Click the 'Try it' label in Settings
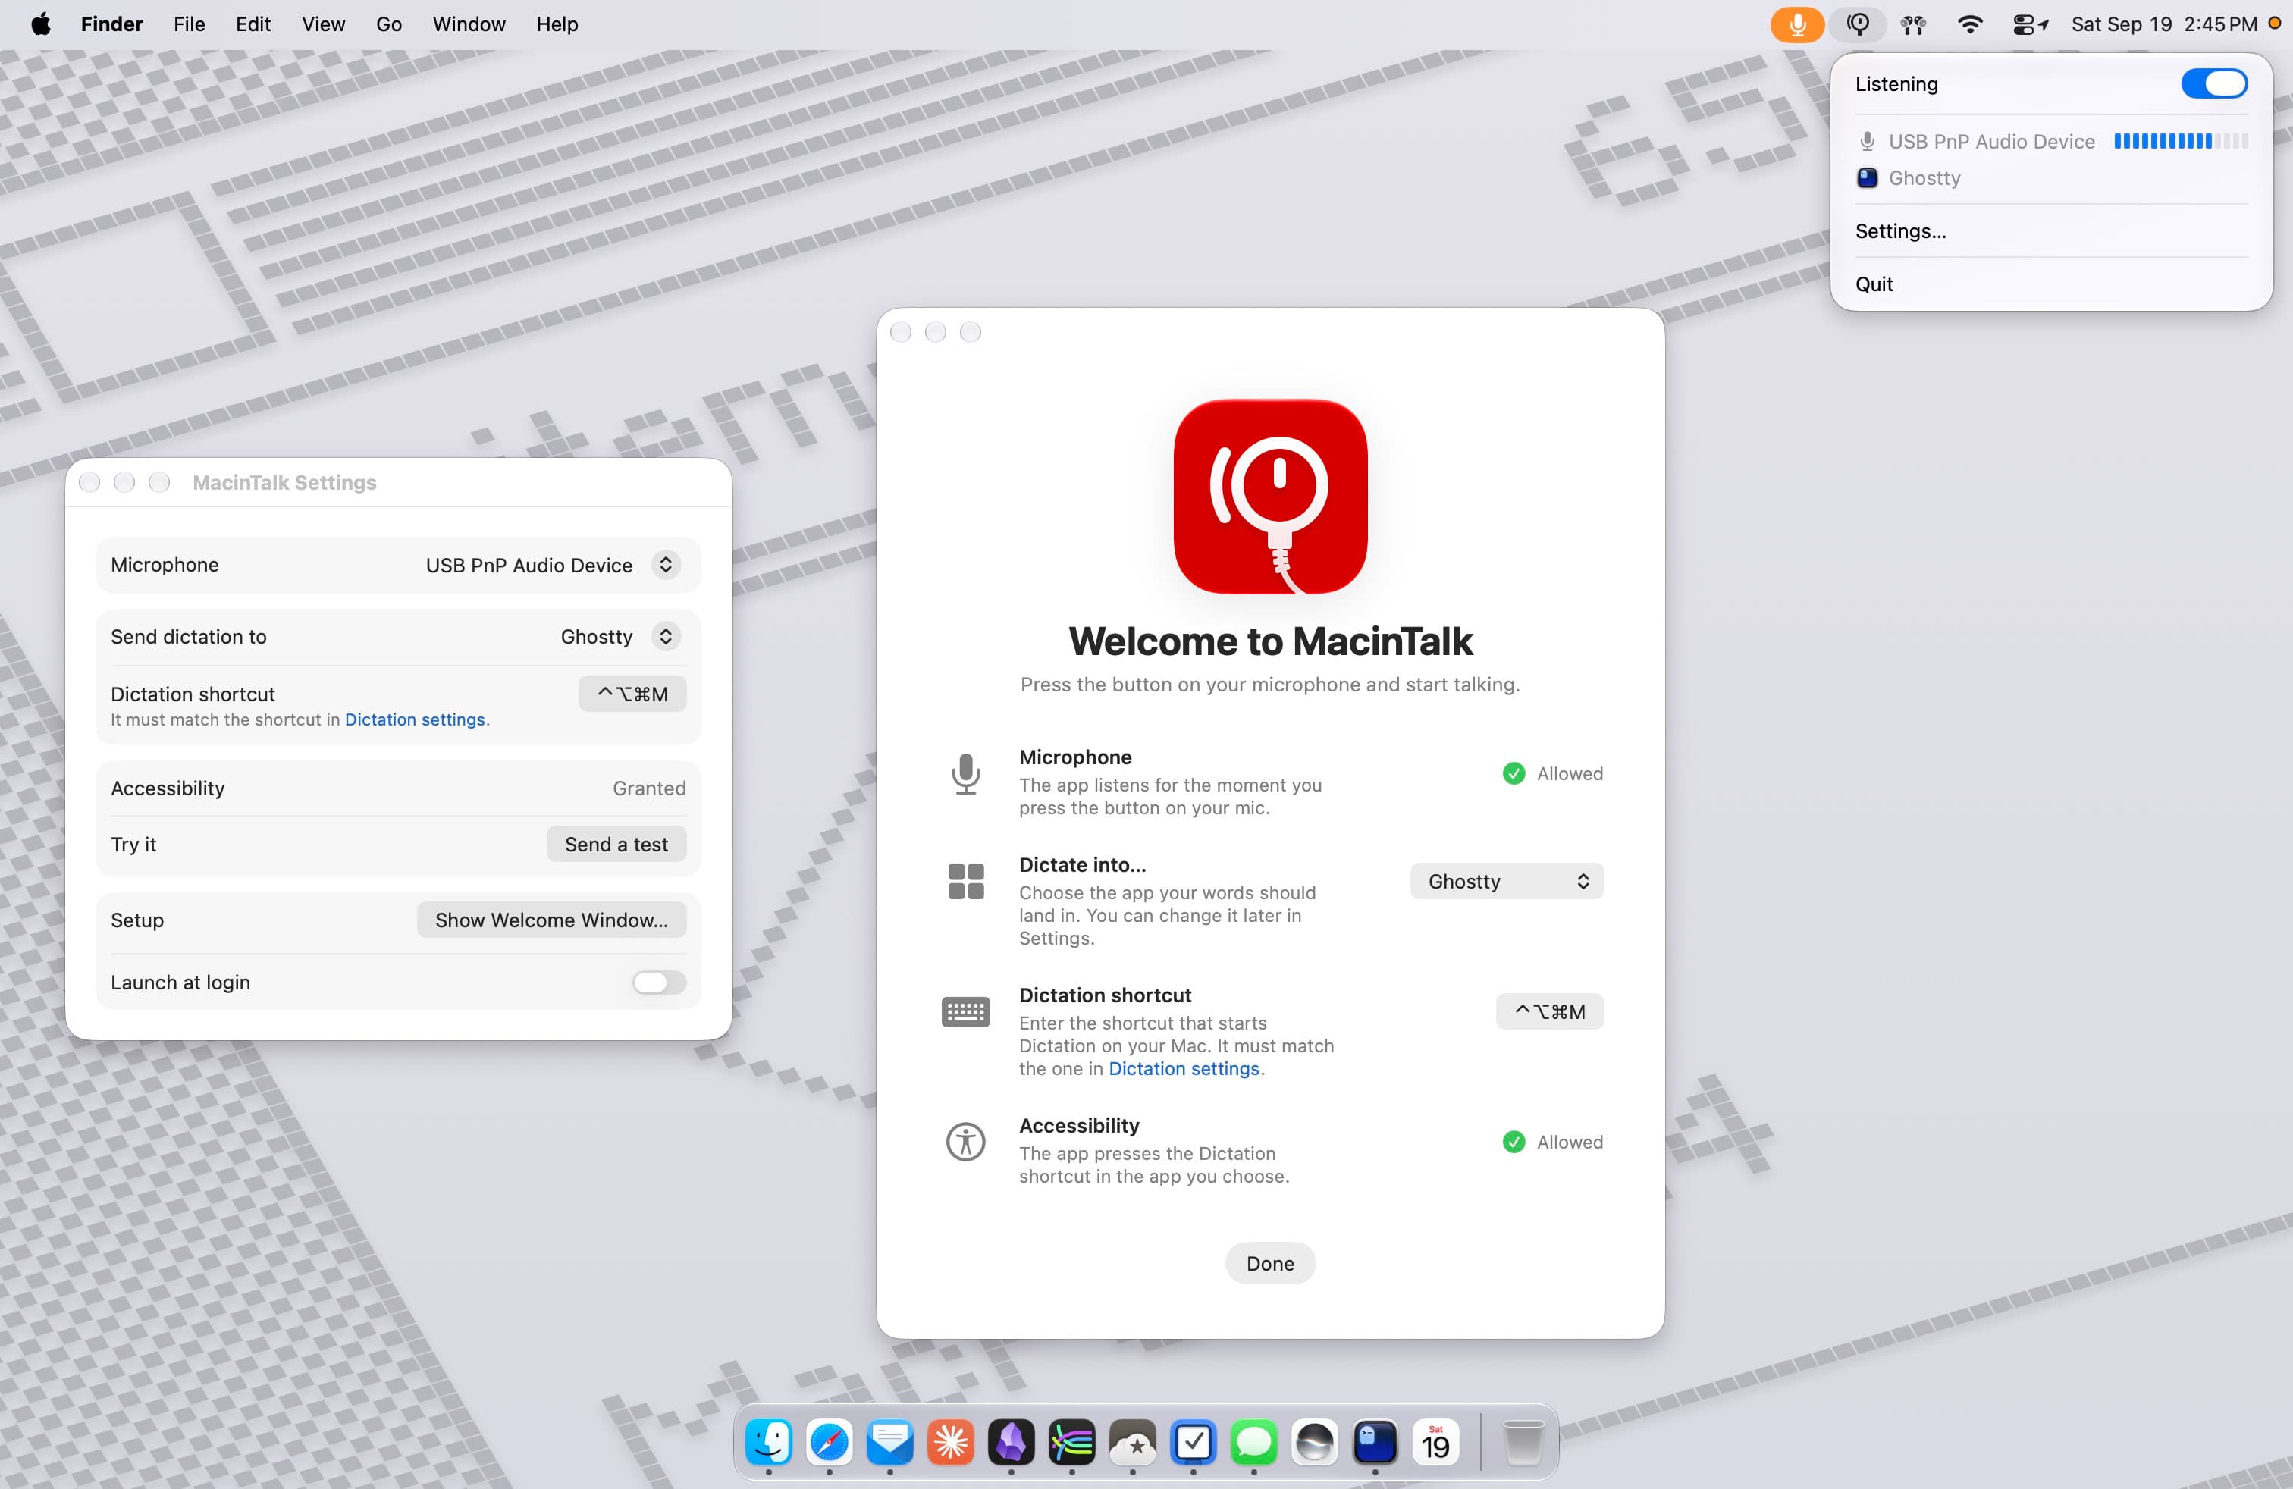Viewport: 2293px width, 1489px height. [133, 845]
